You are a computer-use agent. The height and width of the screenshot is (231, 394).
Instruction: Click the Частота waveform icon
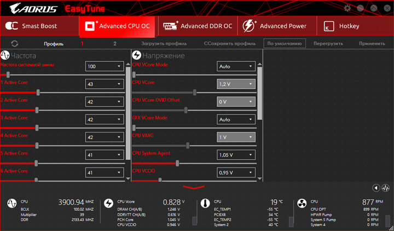point(5,55)
